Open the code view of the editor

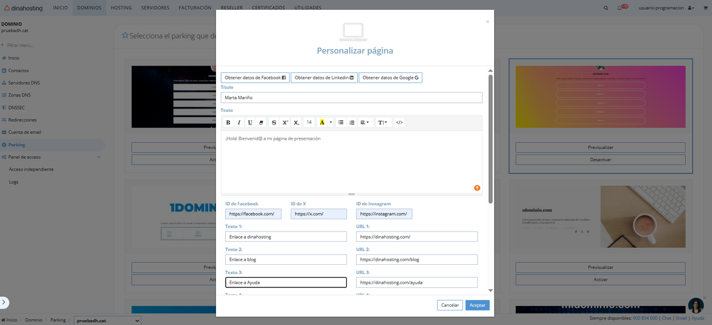coord(399,122)
